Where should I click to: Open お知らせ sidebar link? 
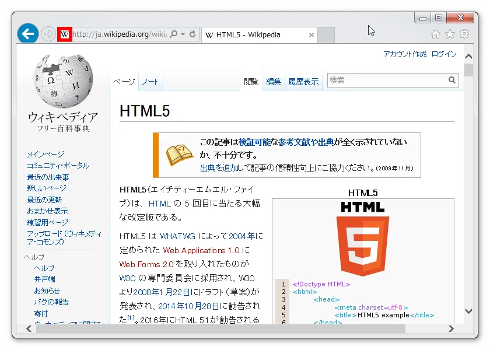coord(47,291)
